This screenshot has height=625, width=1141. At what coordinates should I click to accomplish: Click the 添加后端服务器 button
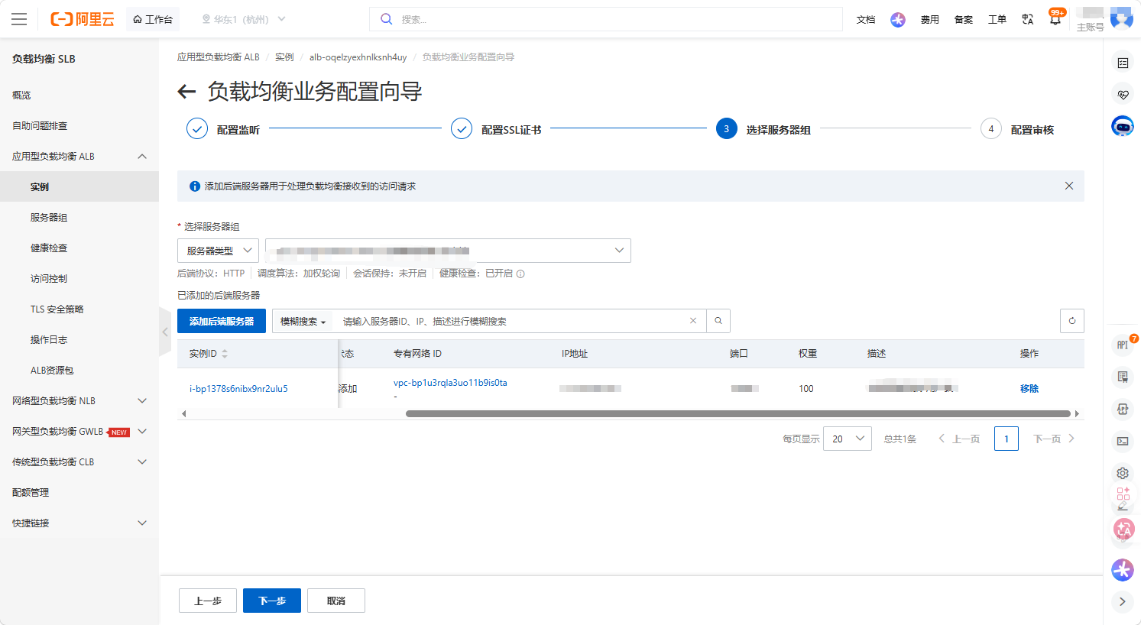coord(222,321)
